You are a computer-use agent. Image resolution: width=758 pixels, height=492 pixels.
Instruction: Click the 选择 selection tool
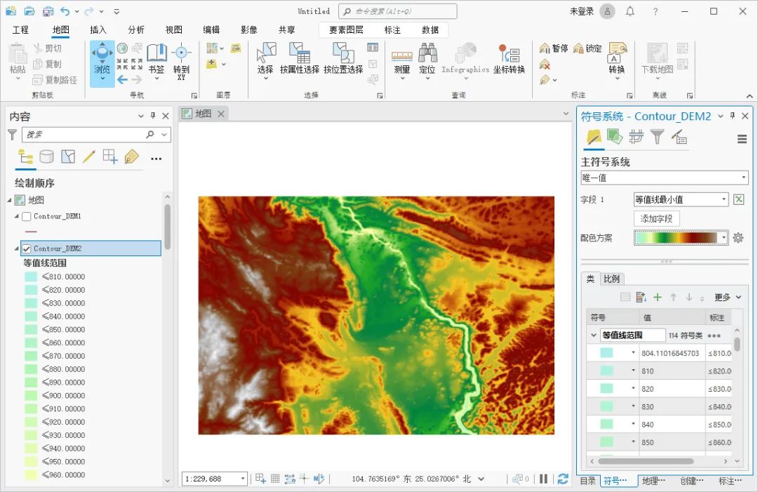(x=265, y=60)
